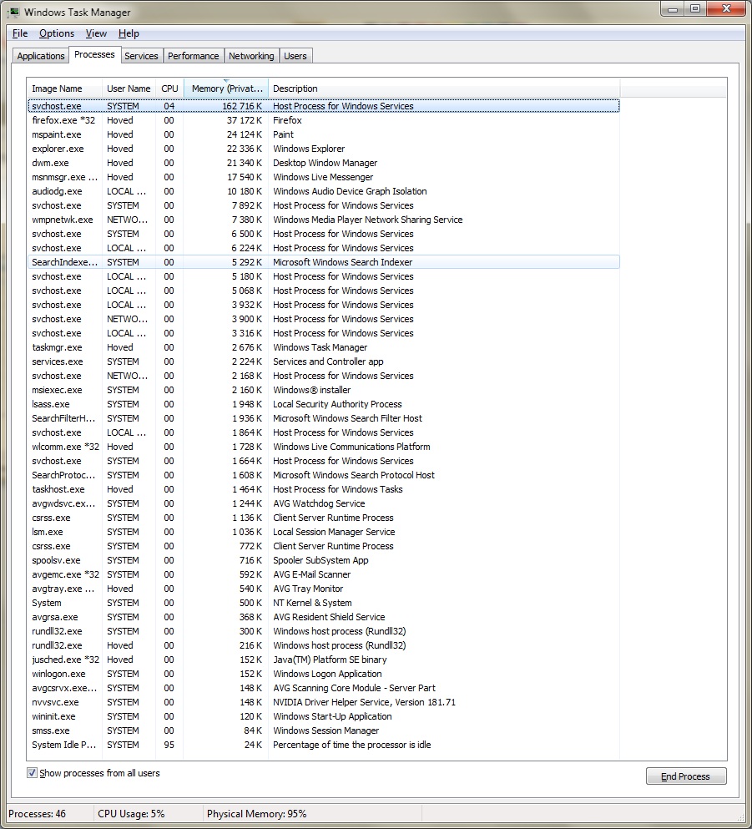This screenshot has height=829, width=752.
Task: Open the Help menu
Action: coord(129,33)
